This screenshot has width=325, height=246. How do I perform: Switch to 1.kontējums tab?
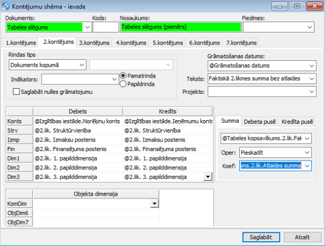pyautogui.click(x=21, y=43)
